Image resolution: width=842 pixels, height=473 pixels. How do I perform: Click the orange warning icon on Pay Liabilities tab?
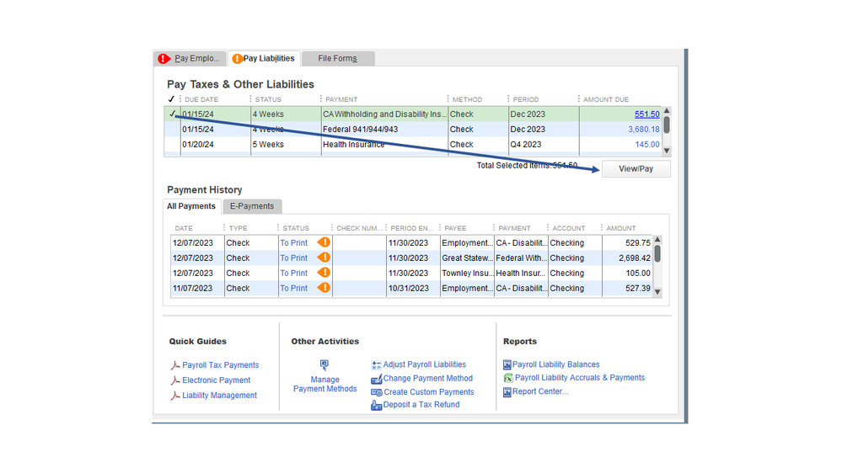237,58
